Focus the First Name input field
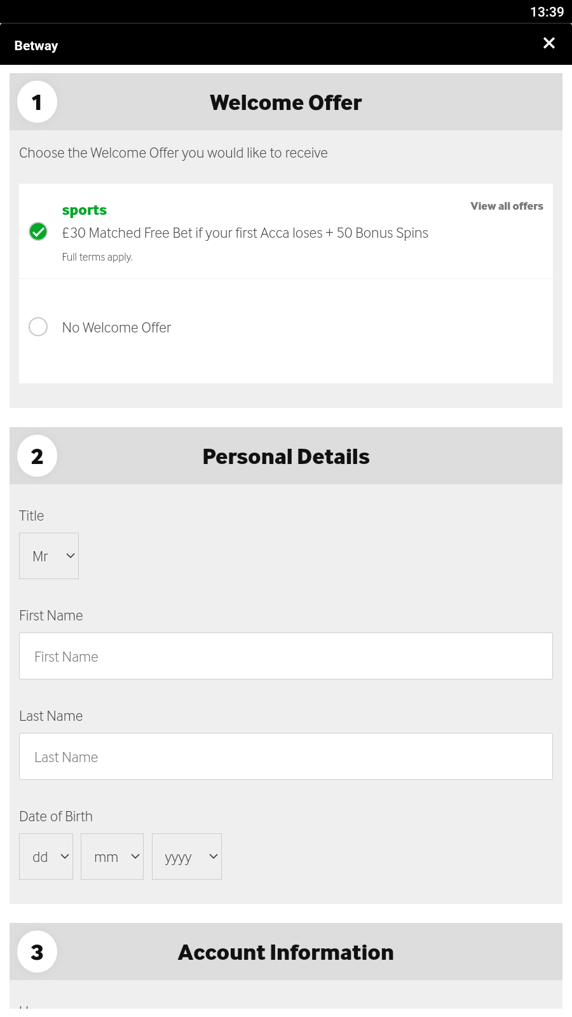 (286, 656)
